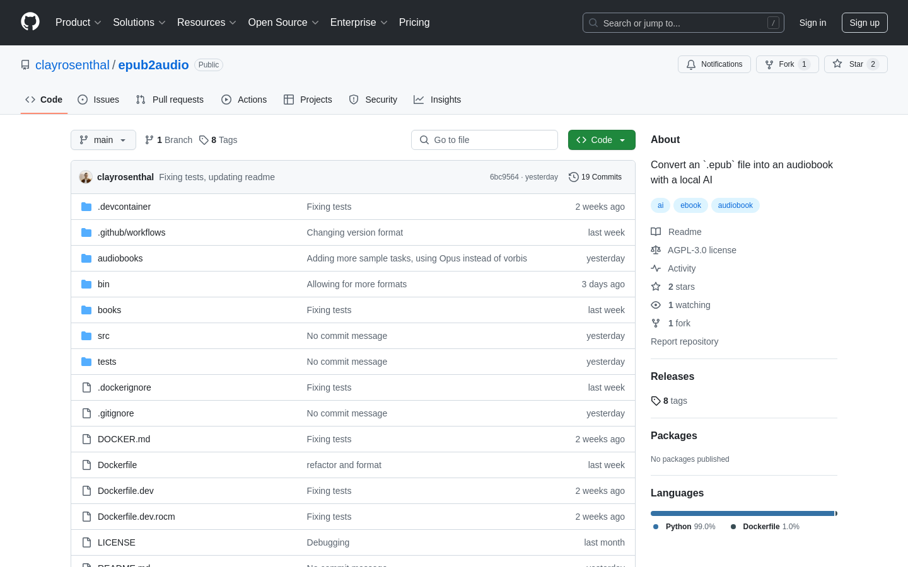Open the audiobooks folder
The image size is (908, 567).
click(120, 258)
